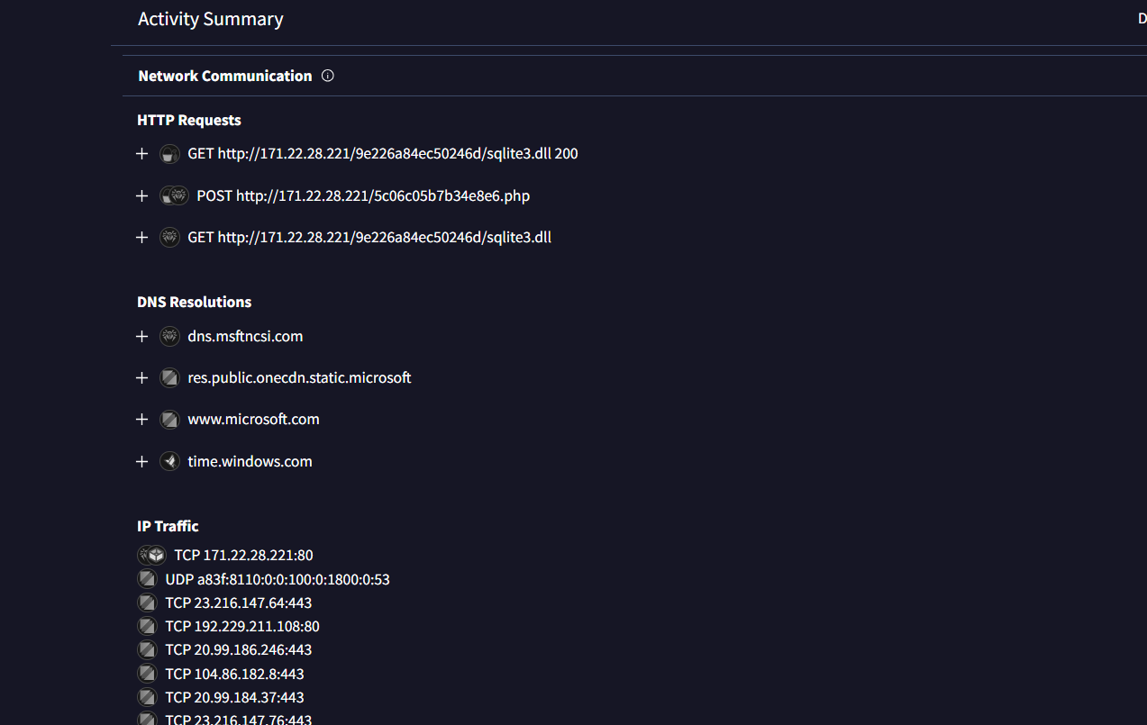Click the POST 5c06c05b7b34e8e6.php URL text

(x=363, y=195)
